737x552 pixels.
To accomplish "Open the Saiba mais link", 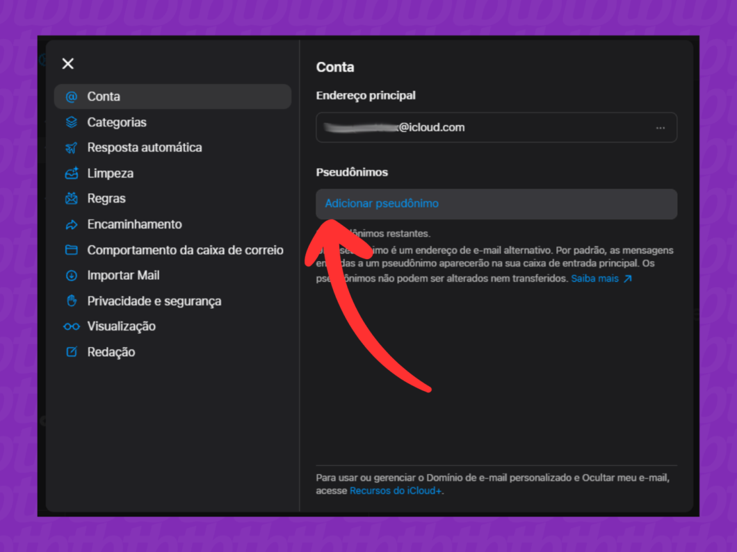I will coord(594,279).
